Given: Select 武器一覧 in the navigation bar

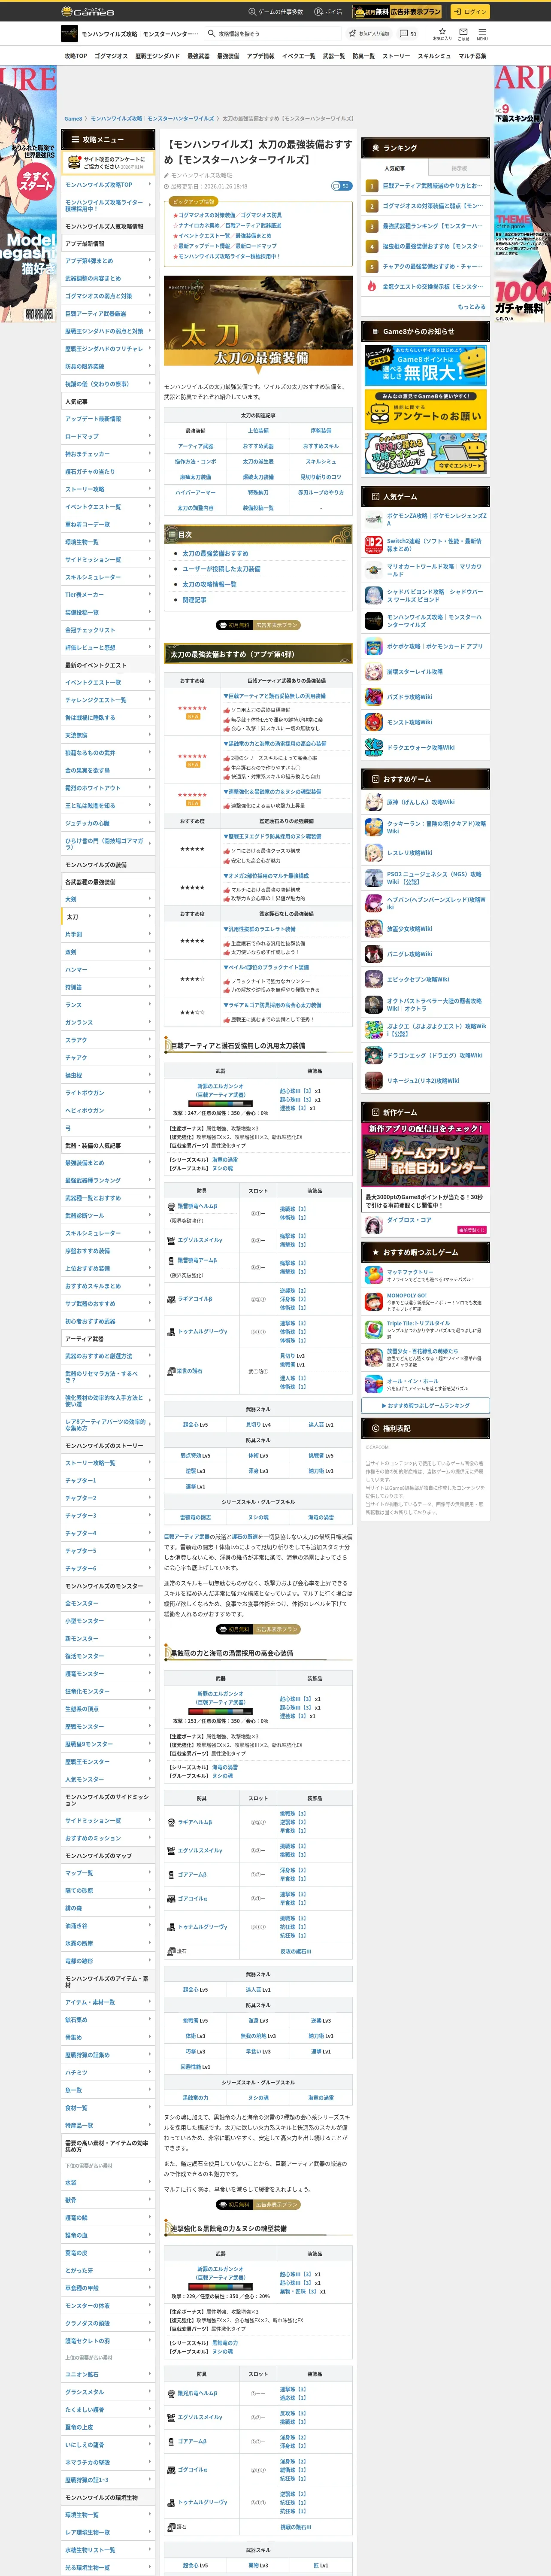Looking at the screenshot, I should point(333,56).
